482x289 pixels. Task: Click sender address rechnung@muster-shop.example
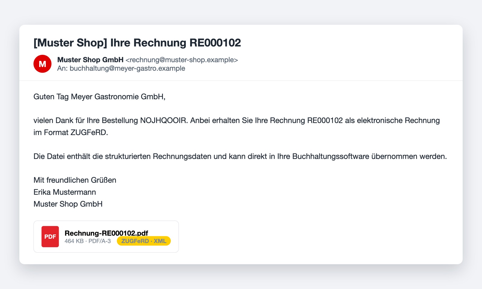[182, 60]
